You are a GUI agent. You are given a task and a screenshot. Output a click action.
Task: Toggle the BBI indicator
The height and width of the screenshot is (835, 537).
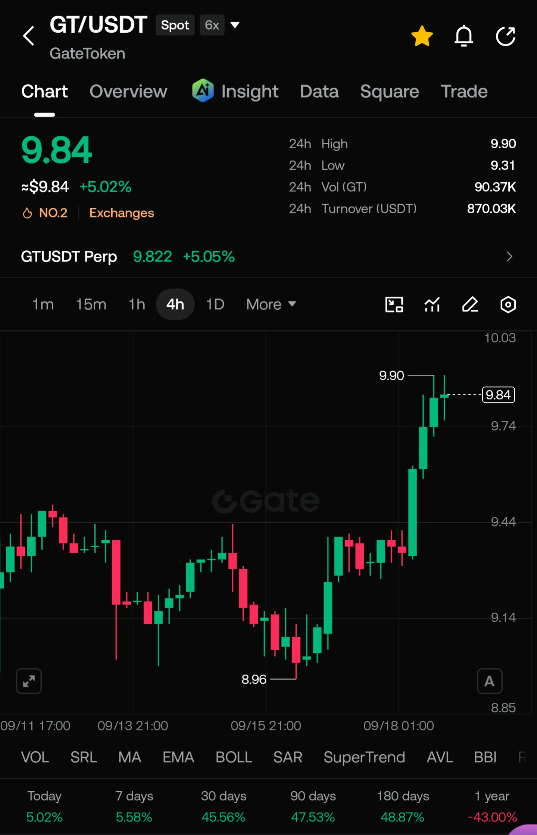click(x=485, y=757)
